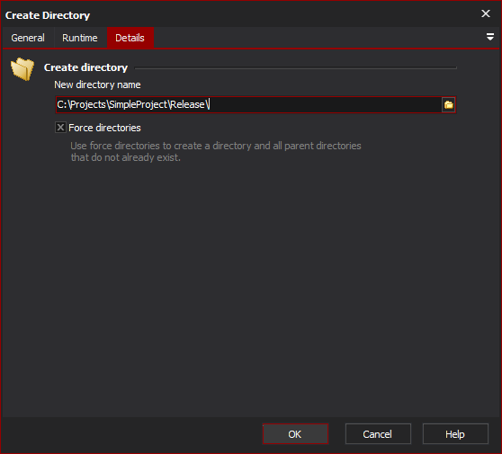Click the 'Create directory' section heading
The image size is (502, 454).
tap(85, 67)
